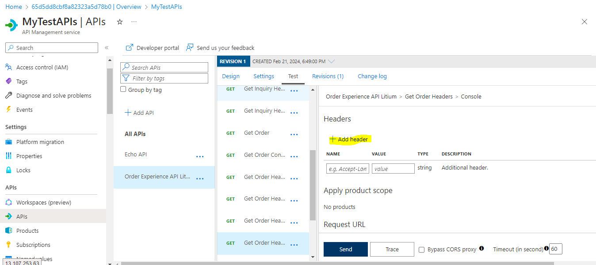Tick the Bypass CORS proxy checkbox
Screen dimensions: 596x265
(422, 250)
